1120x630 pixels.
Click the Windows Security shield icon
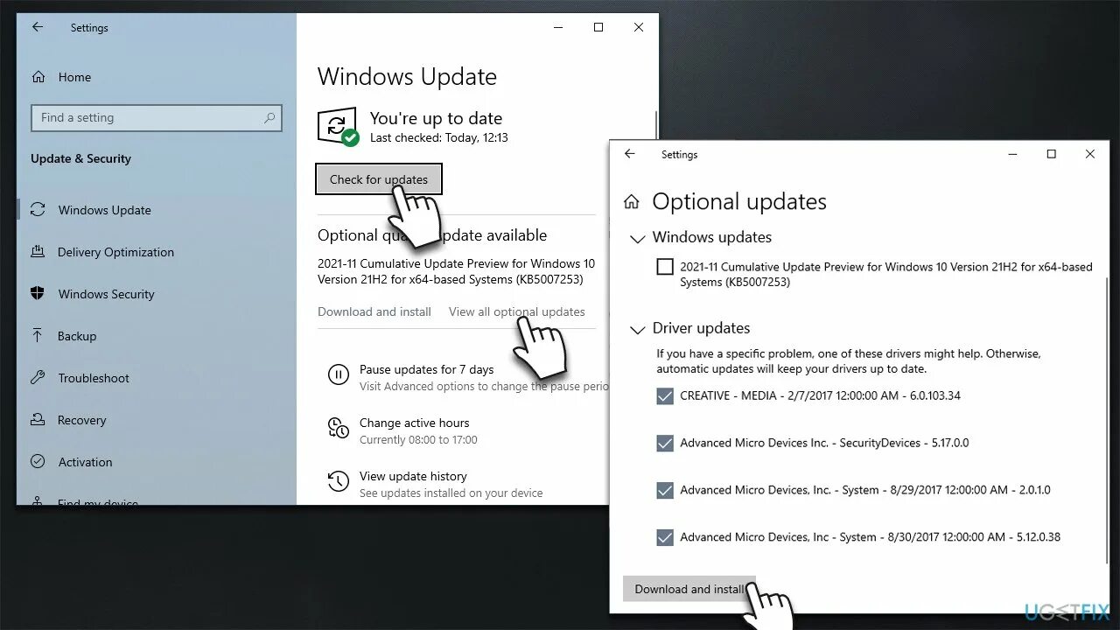pyautogui.click(x=38, y=294)
